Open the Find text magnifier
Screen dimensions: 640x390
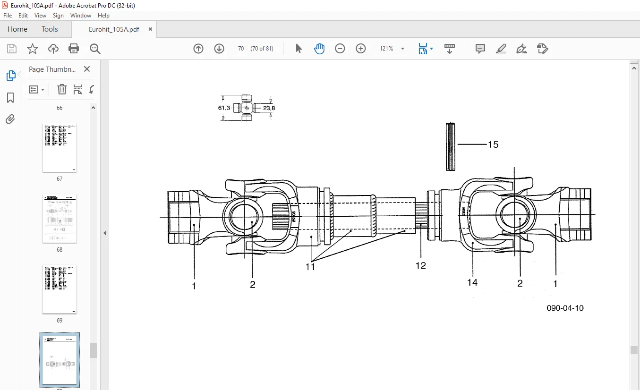[95, 49]
